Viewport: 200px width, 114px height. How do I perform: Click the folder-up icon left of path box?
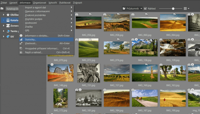point(2,8)
